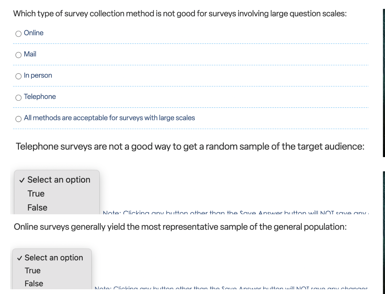The width and height of the screenshot is (385, 294).
Task: Click the checkmark beside the second Select an option
Action: click(x=19, y=258)
